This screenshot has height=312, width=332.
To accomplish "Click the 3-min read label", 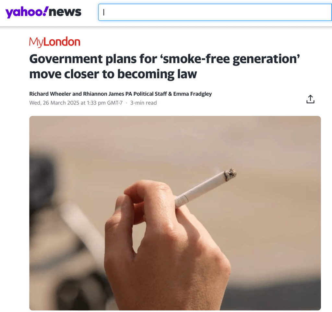I will pos(144,103).
